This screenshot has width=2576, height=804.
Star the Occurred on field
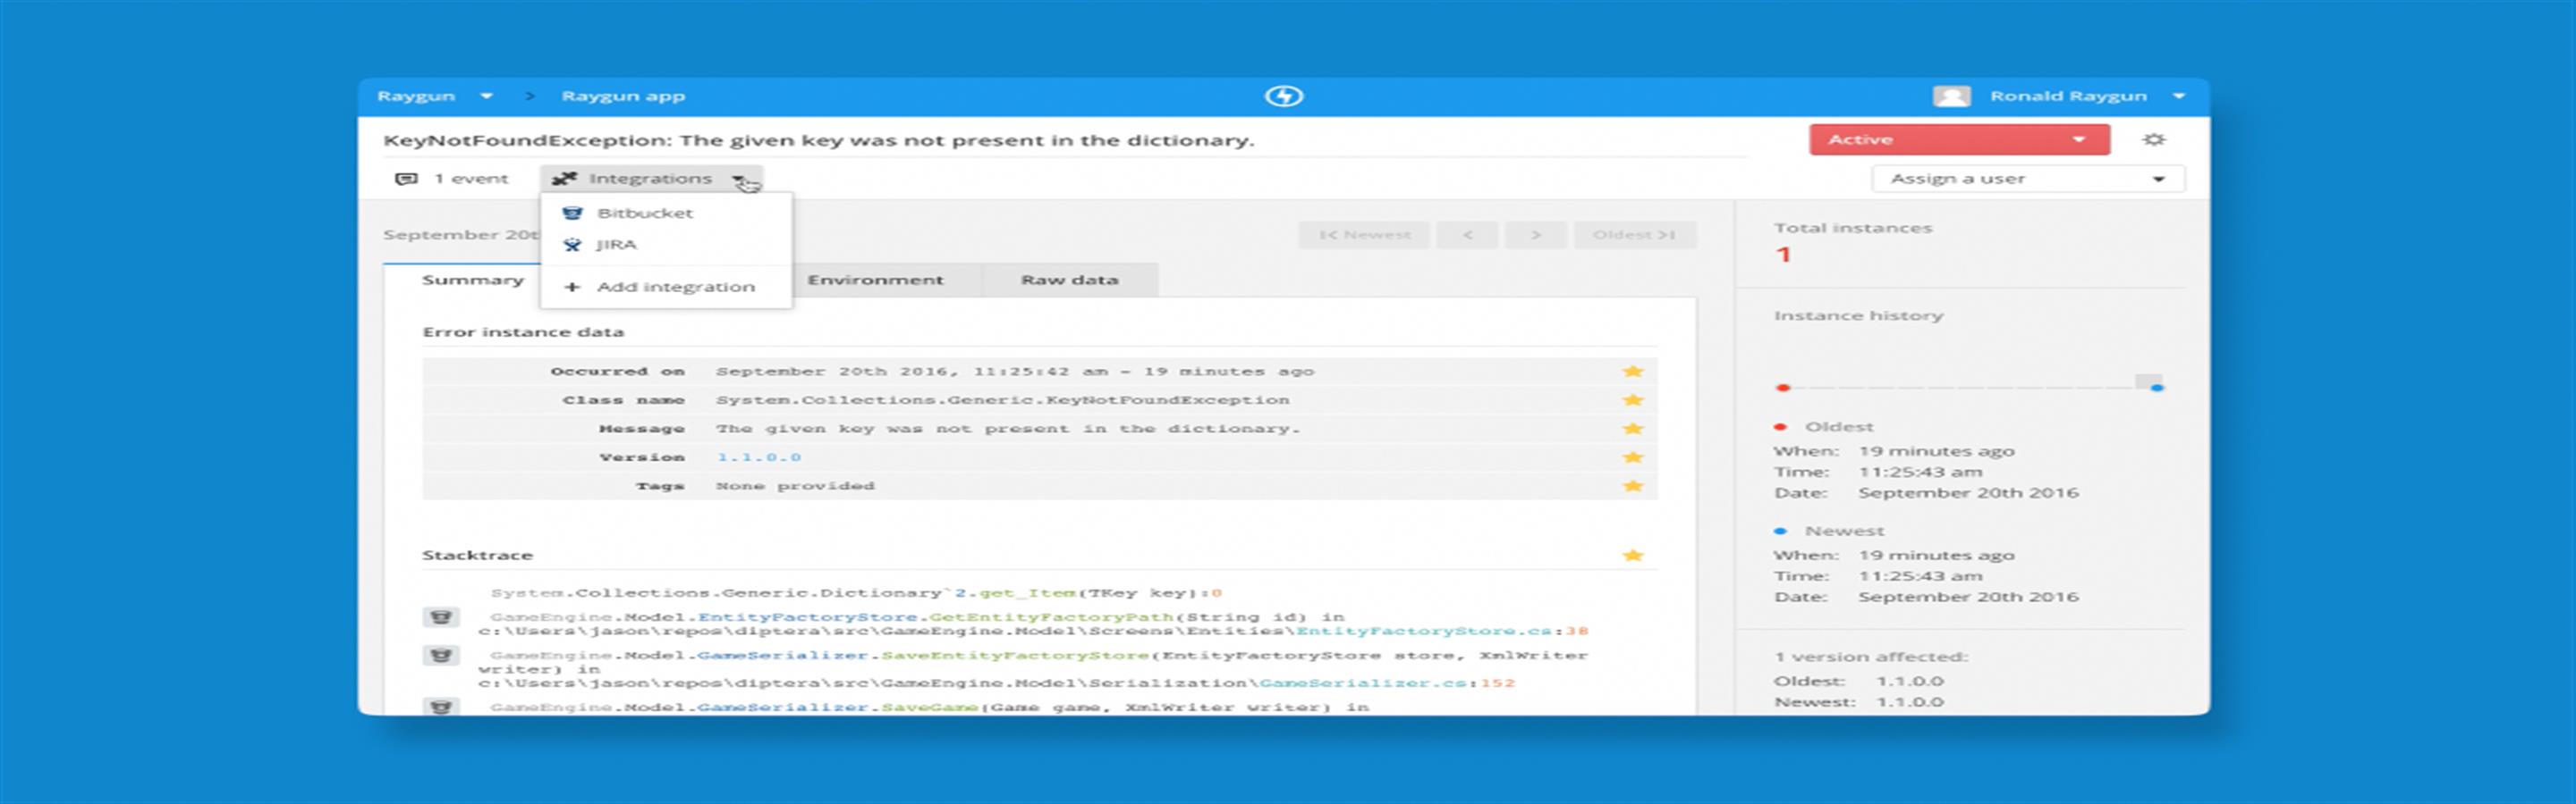coord(1632,371)
